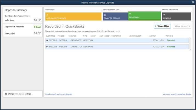Open the Add Online Payments tab
The width and height of the screenshot is (196, 110).
coord(73,16)
